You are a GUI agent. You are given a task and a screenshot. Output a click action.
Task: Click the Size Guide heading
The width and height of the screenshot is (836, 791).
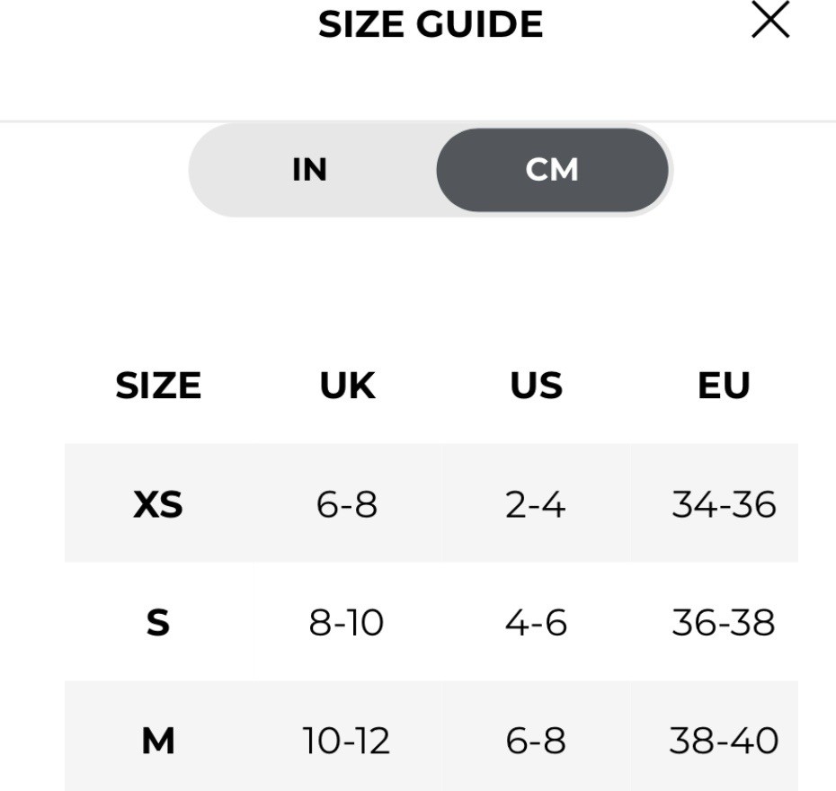tap(431, 24)
